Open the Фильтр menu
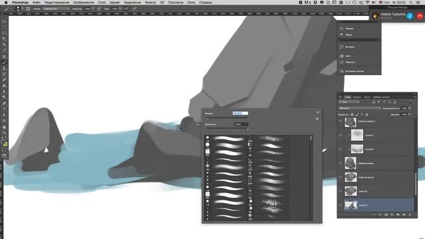Viewport: 425px width, 239px height. pos(151,3)
